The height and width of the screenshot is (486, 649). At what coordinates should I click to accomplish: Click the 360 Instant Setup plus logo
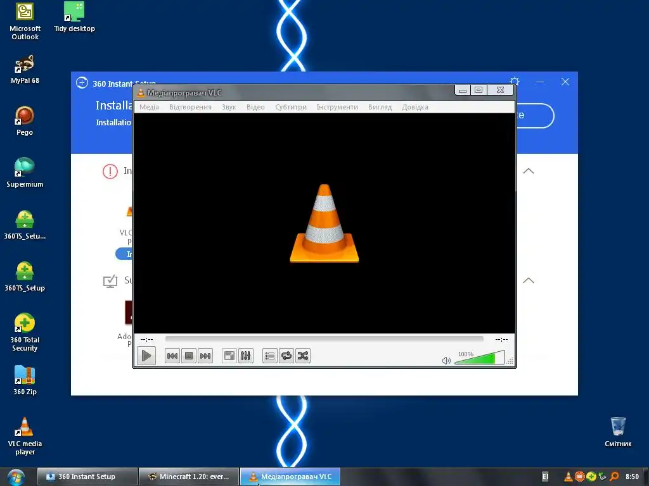(x=82, y=83)
